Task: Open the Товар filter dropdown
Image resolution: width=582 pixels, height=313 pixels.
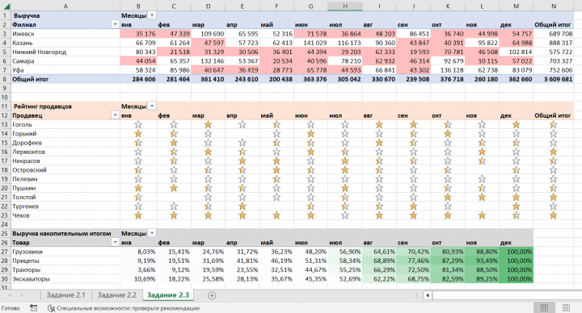Action: [115, 243]
